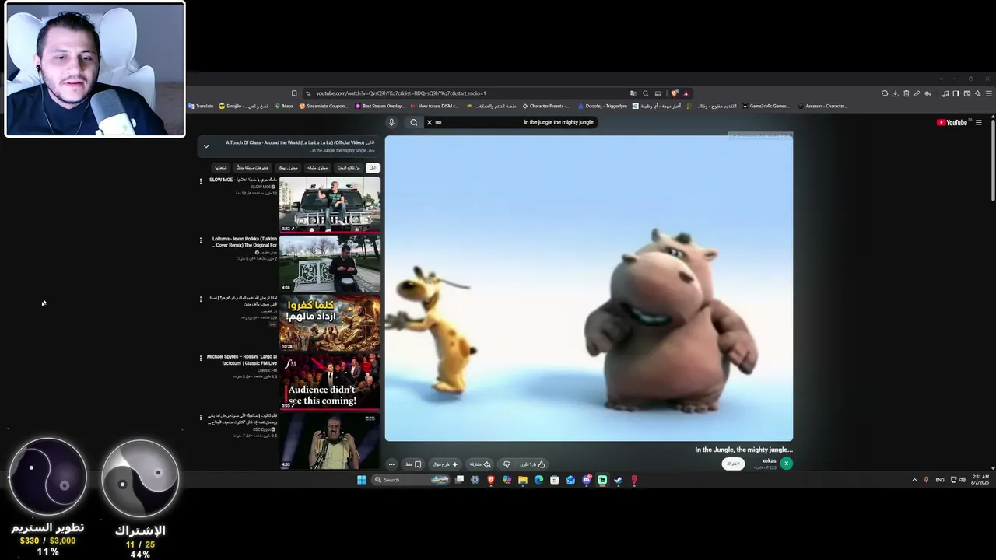This screenshot has width=996, height=560.
Task: Open Game3rbPc Games bookmark
Action: 766,106
